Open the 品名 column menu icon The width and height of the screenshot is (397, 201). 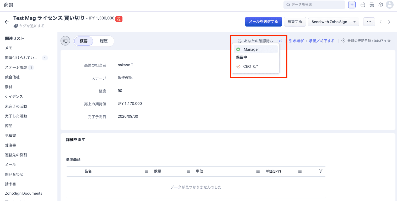pyautogui.click(x=147, y=171)
